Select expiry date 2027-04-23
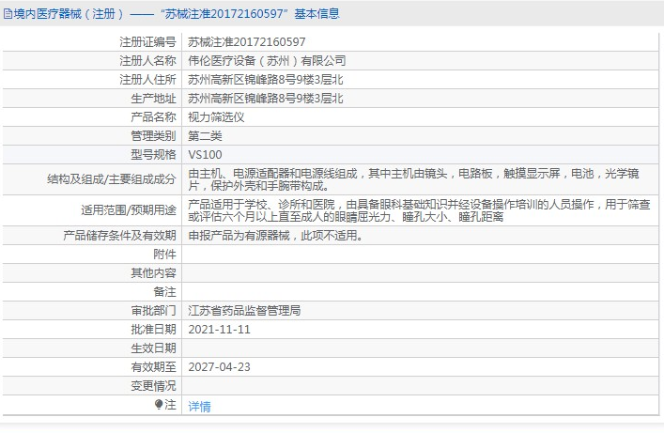Screen dimensions: 664x433 (x=220, y=367)
